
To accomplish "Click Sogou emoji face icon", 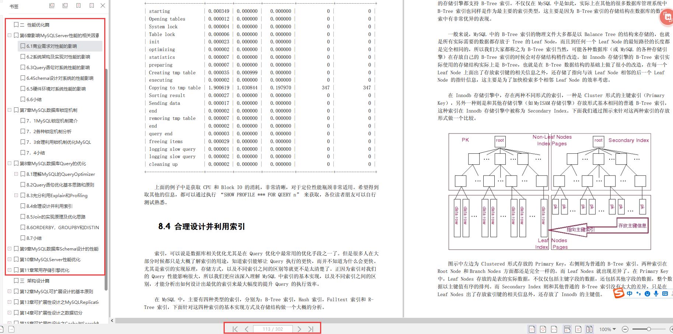I will (x=647, y=294).
